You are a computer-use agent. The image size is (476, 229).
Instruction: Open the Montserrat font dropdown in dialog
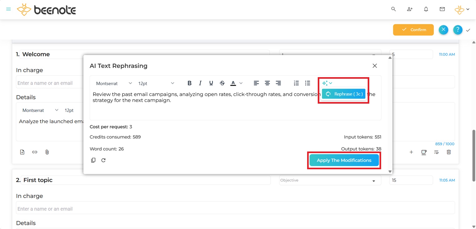tap(114, 83)
